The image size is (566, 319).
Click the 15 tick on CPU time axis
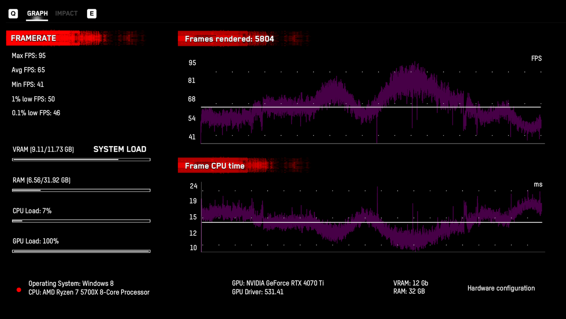[x=193, y=217]
